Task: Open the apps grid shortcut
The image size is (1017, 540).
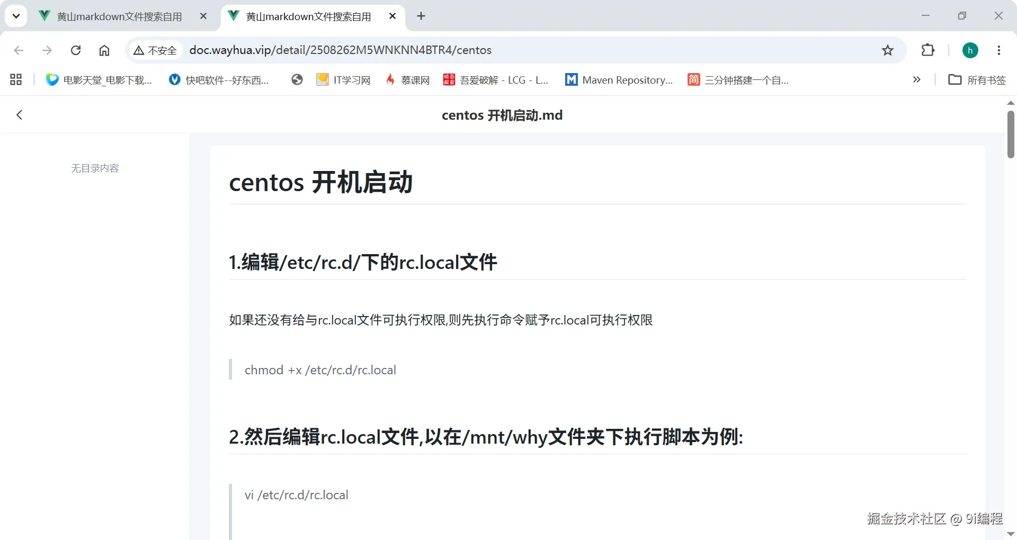Action: point(16,80)
